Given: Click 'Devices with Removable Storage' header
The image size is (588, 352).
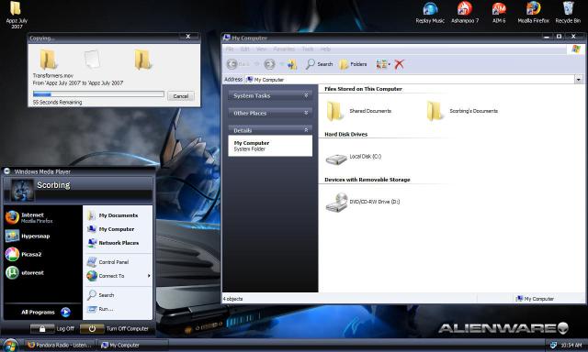Looking at the screenshot, I should [x=367, y=180].
